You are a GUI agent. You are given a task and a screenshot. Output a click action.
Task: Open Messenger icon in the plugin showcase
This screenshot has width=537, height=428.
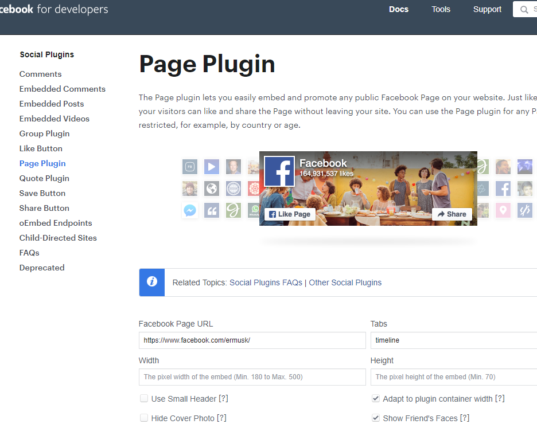tap(189, 210)
